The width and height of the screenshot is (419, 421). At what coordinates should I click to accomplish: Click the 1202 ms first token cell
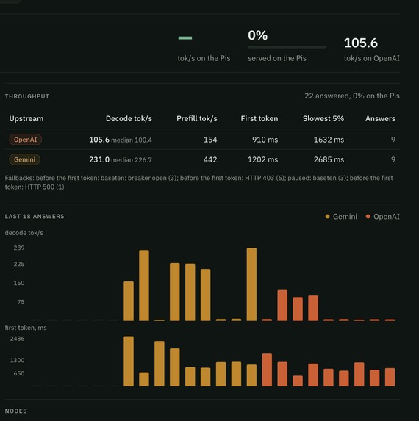coord(262,159)
